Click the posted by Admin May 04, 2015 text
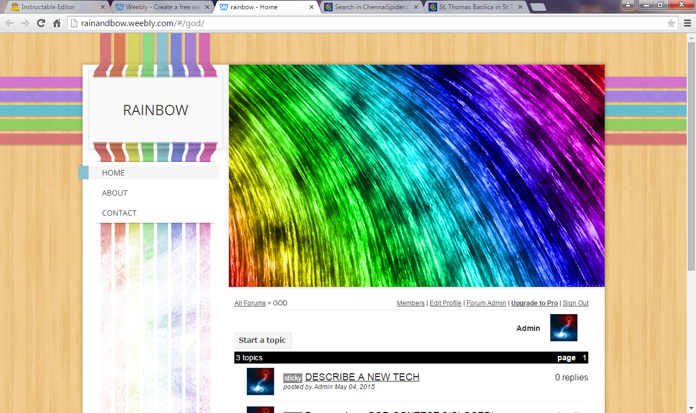The height and width of the screenshot is (413, 696). pos(329,387)
